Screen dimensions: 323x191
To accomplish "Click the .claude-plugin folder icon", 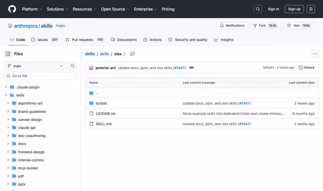I will (12, 87).
